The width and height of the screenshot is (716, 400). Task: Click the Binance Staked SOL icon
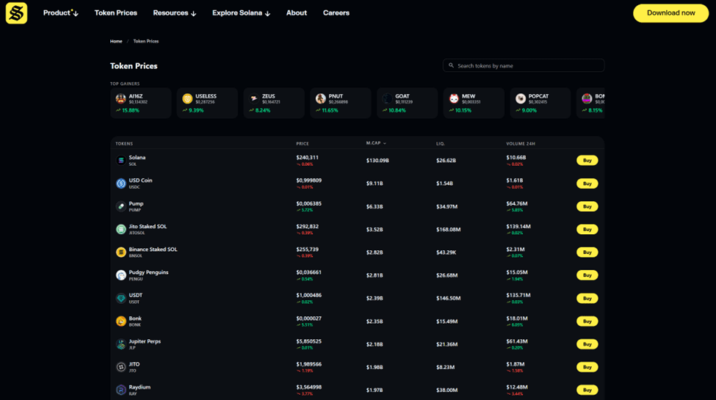pyautogui.click(x=121, y=252)
